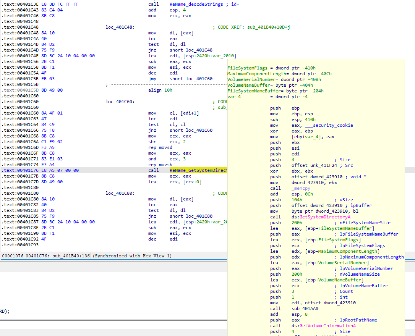Click address .text:00401C3E in the listing

click(20, 4)
